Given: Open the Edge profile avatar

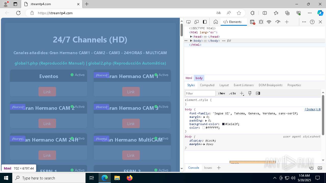Looking at the screenshot, I should pyautogui.click(x=6, y=4).
